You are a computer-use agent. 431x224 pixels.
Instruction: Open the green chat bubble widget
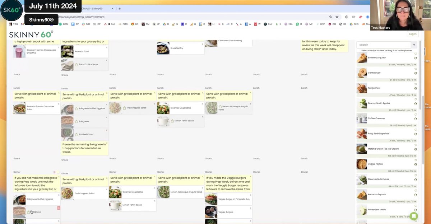[414, 216]
